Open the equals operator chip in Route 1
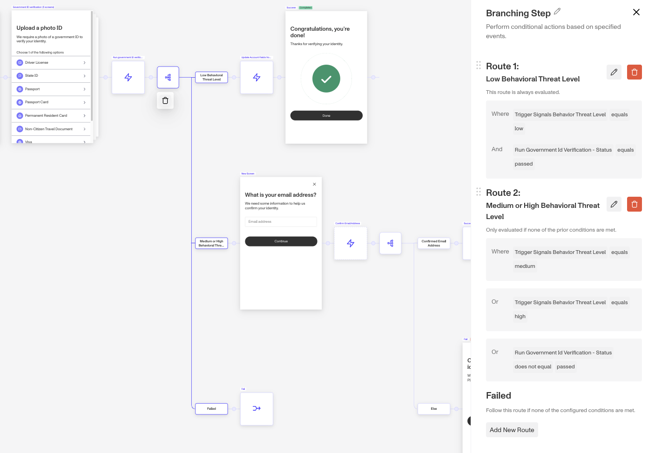Viewport: 655px width, 453px height. (619, 114)
